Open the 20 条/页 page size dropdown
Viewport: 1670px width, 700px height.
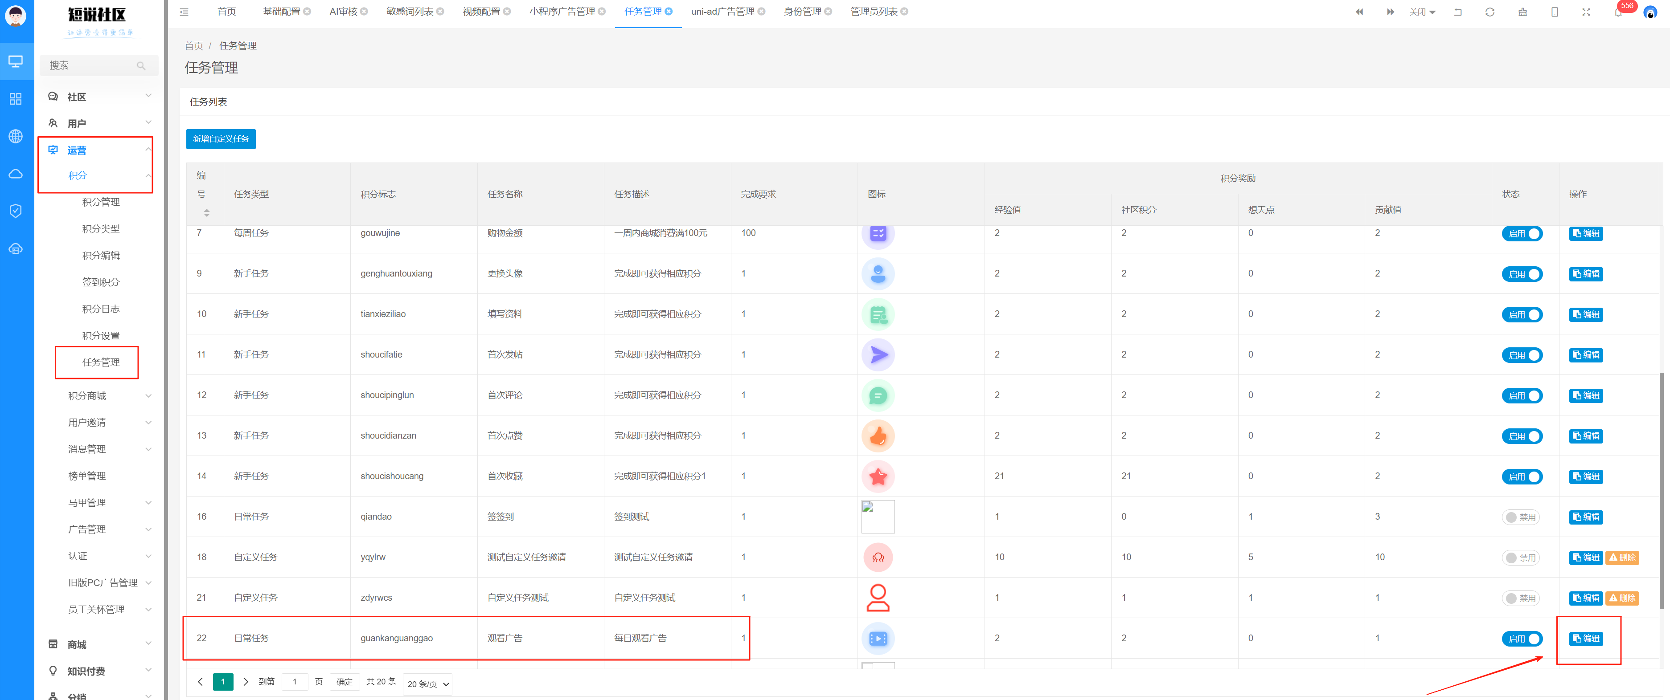[x=427, y=684]
